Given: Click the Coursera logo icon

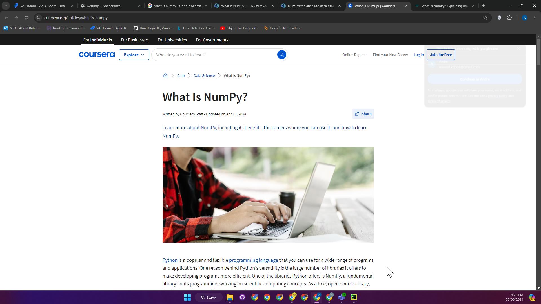Looking at the screenshot, I should pos(97,55).
